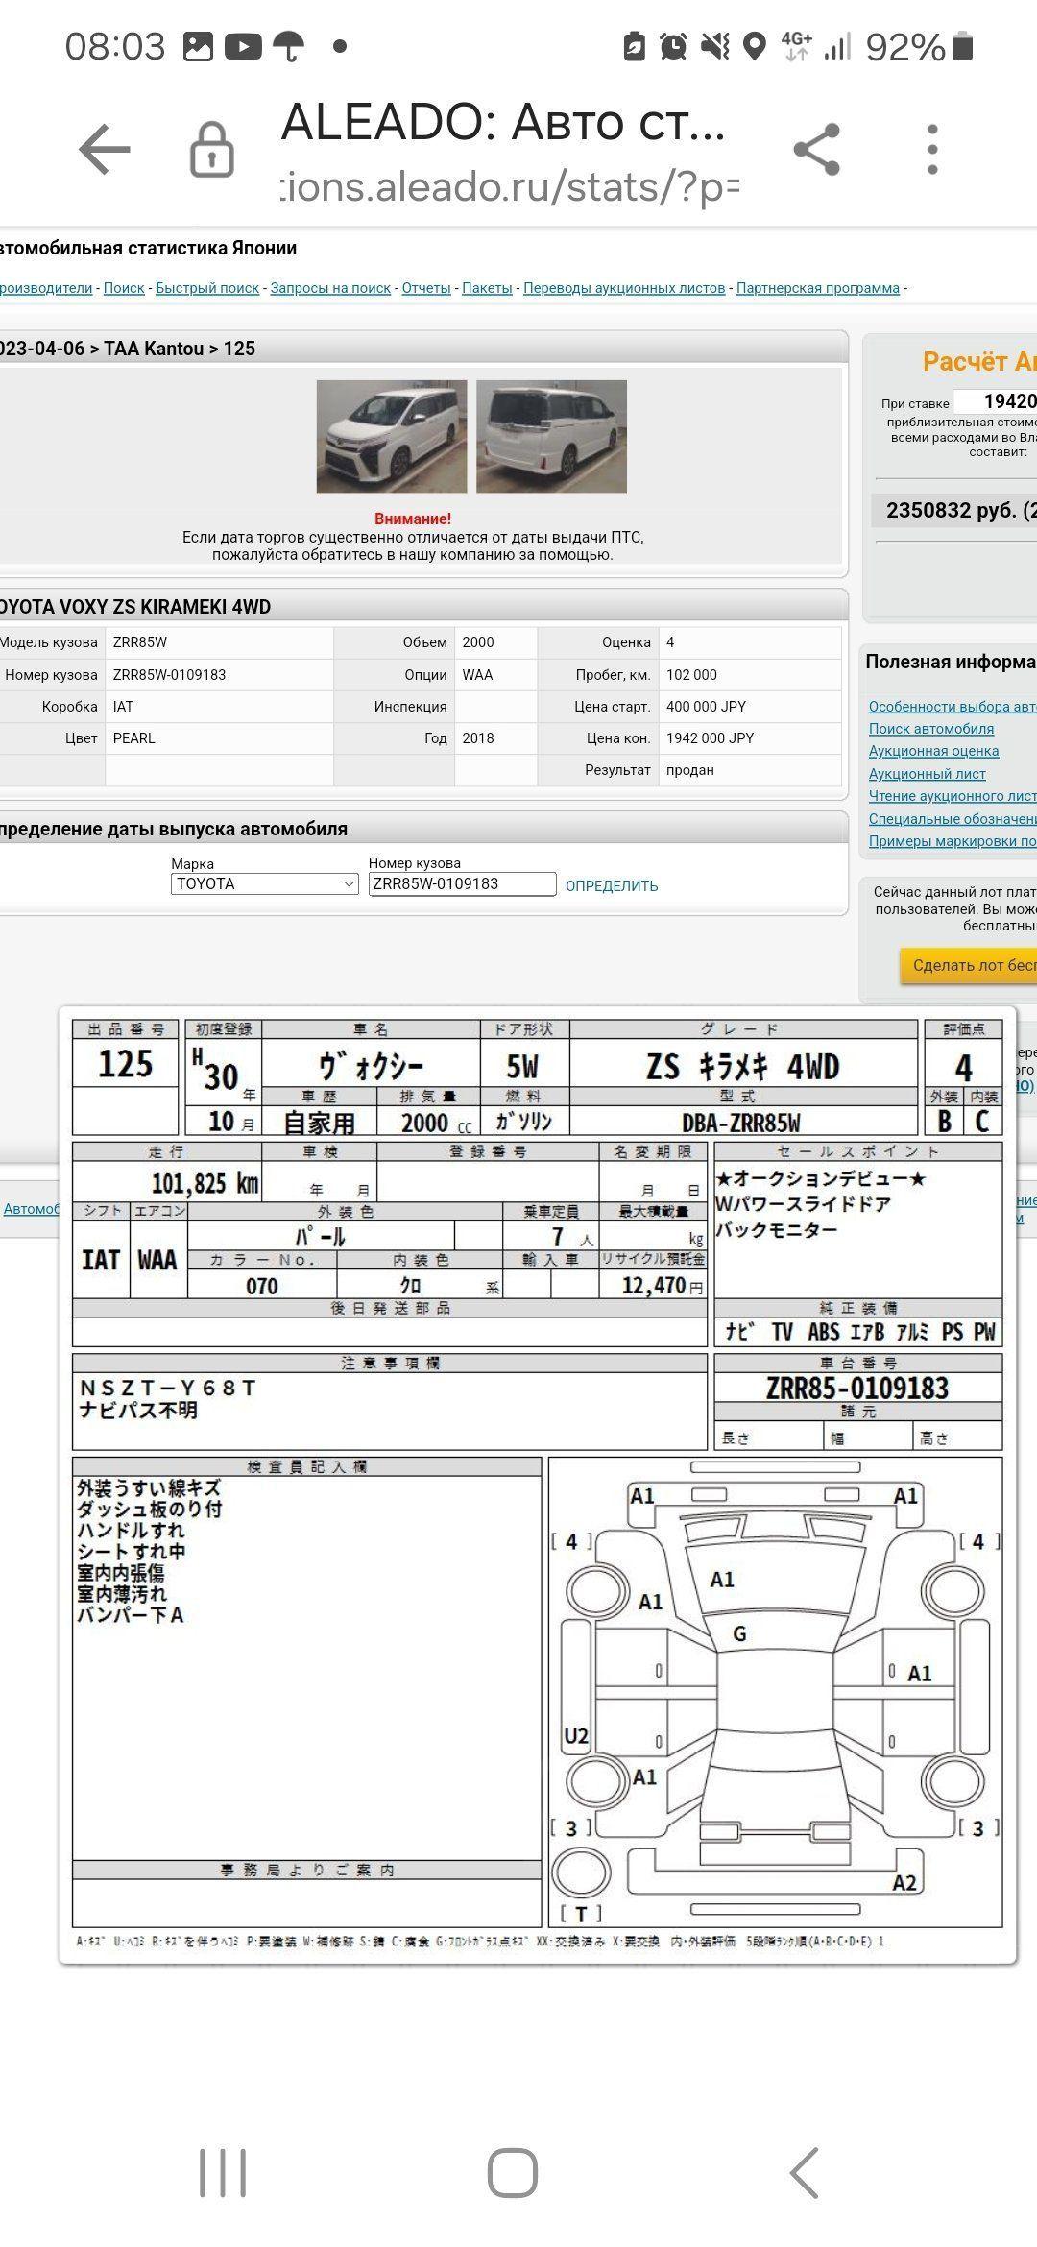The width and height of the screenshot is (1037, 2247).
Task: Select the mileage value 102 000
Action: point(691,675)
